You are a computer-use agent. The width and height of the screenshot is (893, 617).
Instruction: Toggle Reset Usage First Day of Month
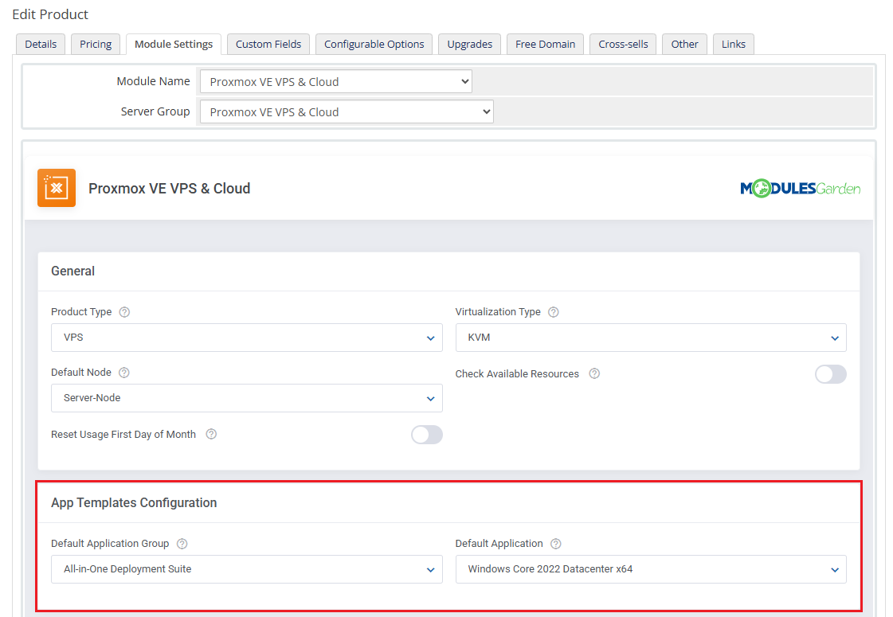click(426, 435)
